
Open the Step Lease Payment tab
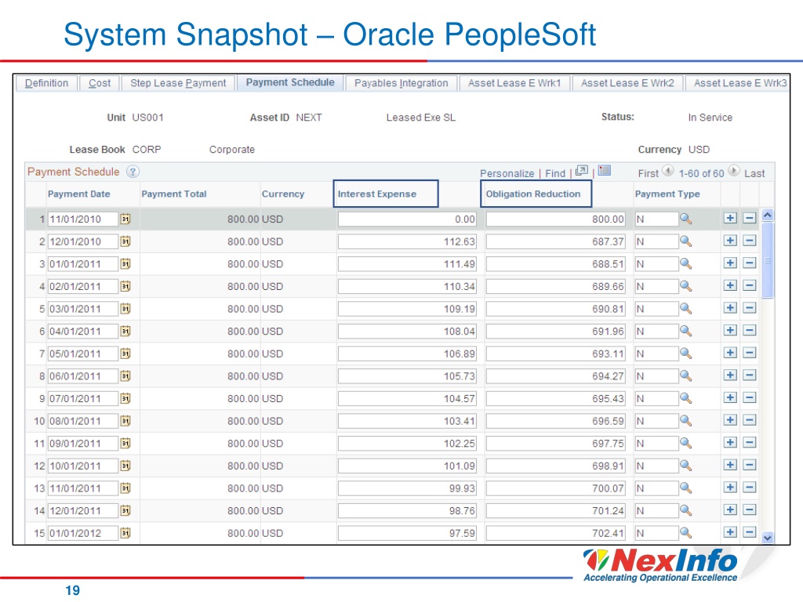(x=178, y=83)
